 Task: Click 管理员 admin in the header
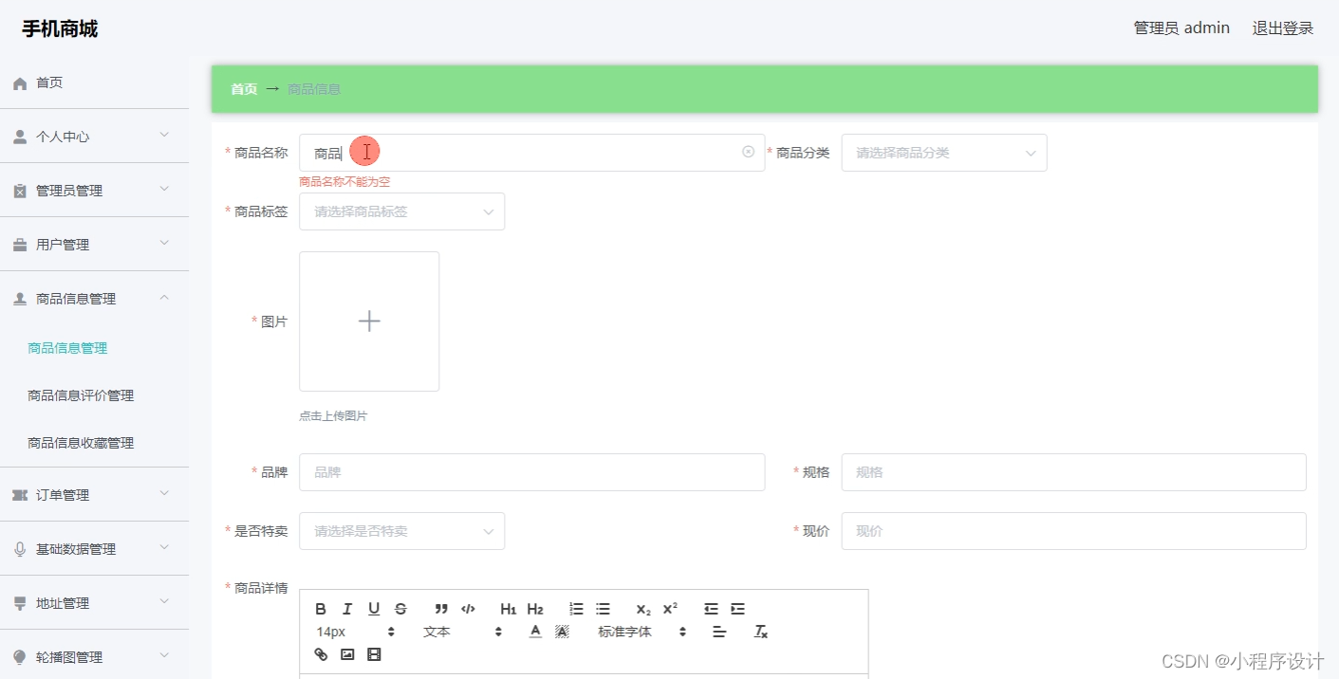point(1181,28)
